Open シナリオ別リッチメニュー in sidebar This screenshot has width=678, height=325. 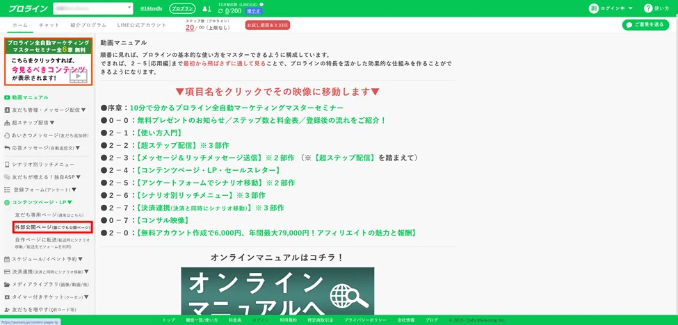(42, 165)
